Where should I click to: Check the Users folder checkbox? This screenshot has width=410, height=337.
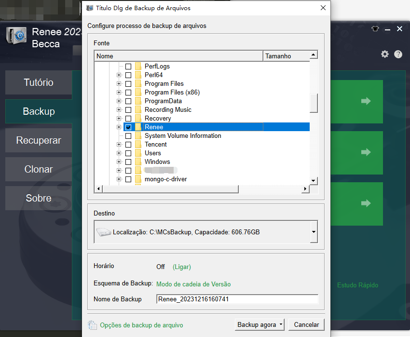point(128,153)
